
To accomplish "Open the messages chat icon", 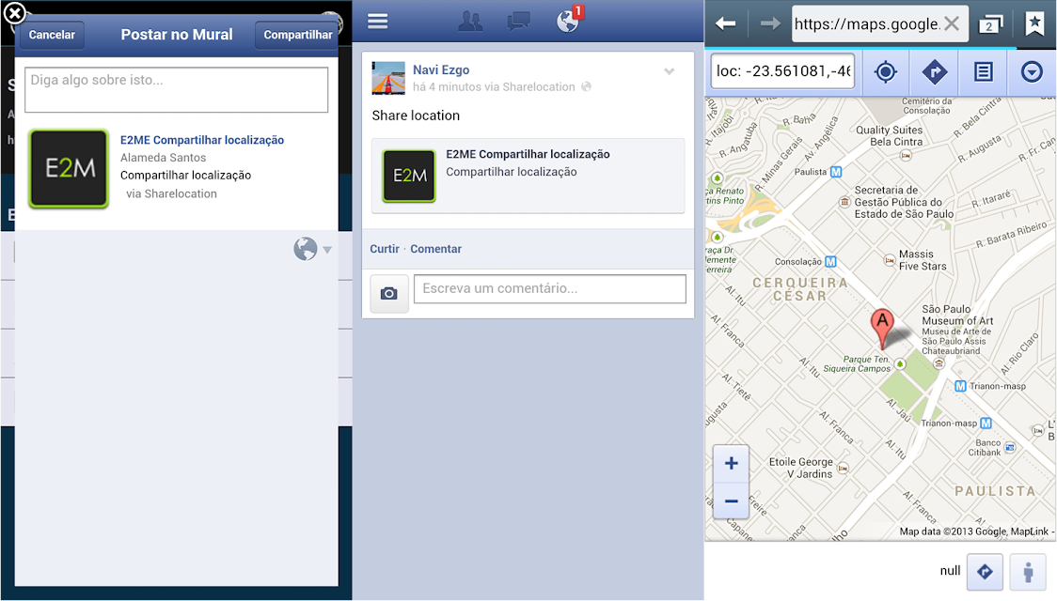I will click(x=518, y=22).
